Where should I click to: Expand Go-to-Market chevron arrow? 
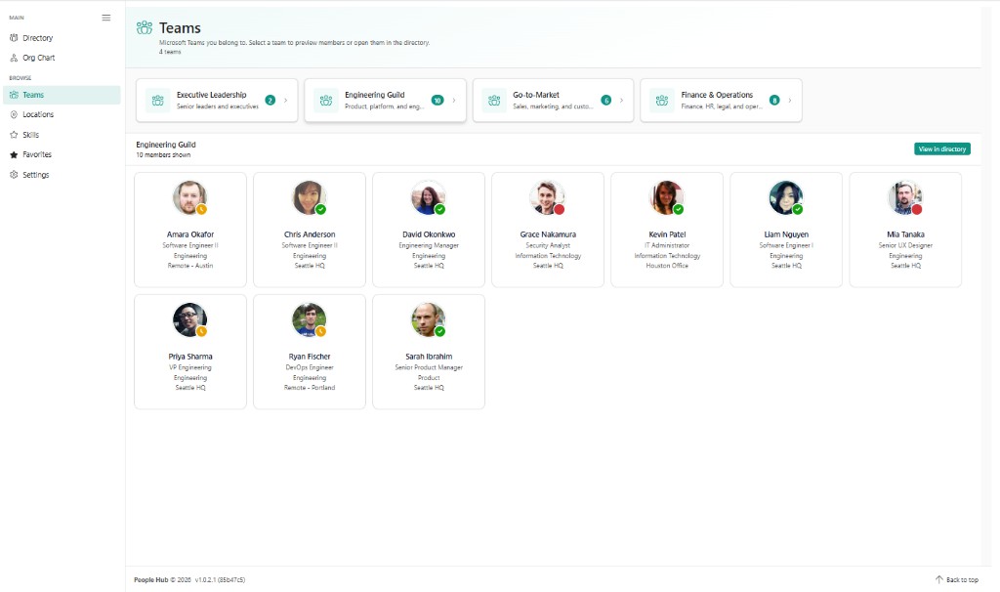click(x=622, y=101)
